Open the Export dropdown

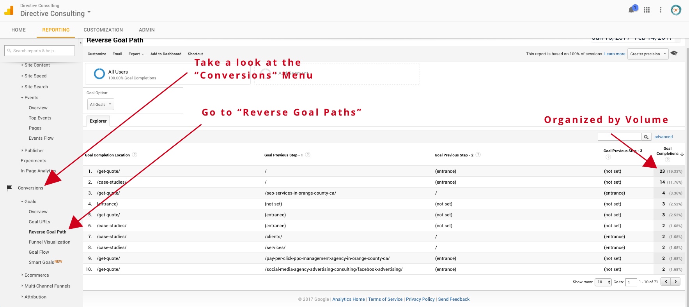click(x=136, y=54)
